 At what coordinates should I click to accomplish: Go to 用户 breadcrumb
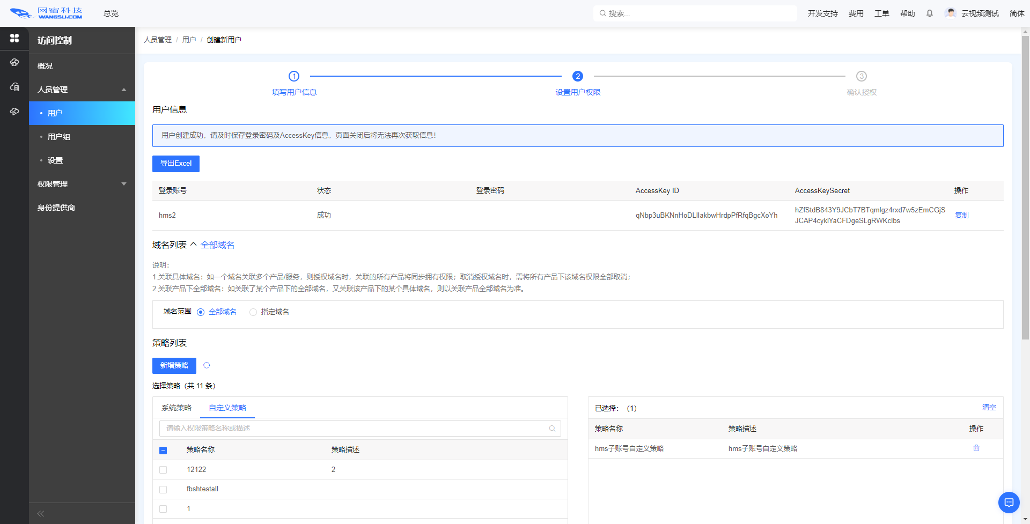[x=189, y=40]
